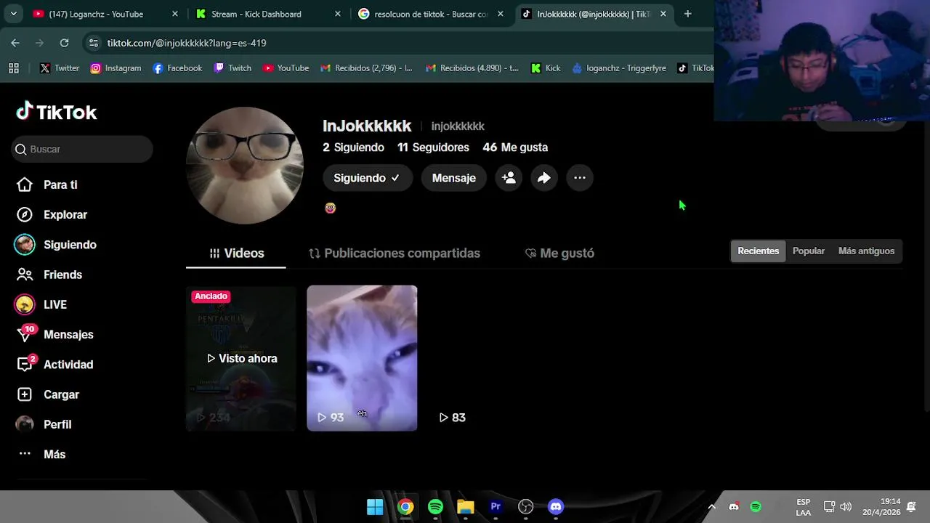The image size is (930, 523).
Task: Open Mensajes in the sidebar
Action: [x=55, y=334]
